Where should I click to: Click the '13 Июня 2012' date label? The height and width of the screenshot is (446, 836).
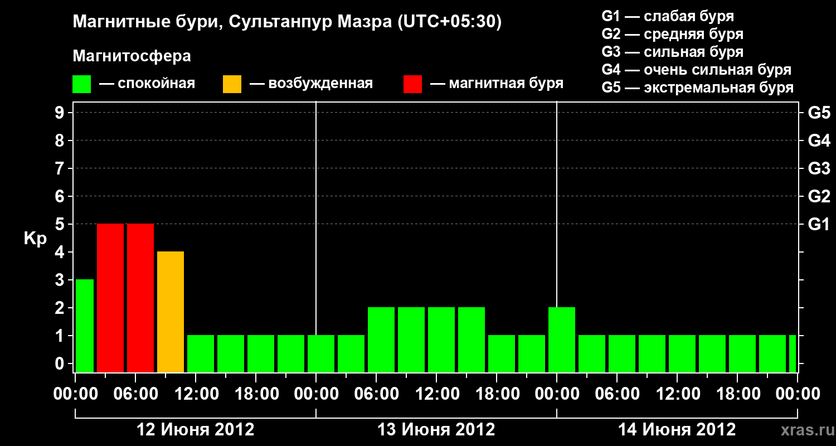[436, 430]
